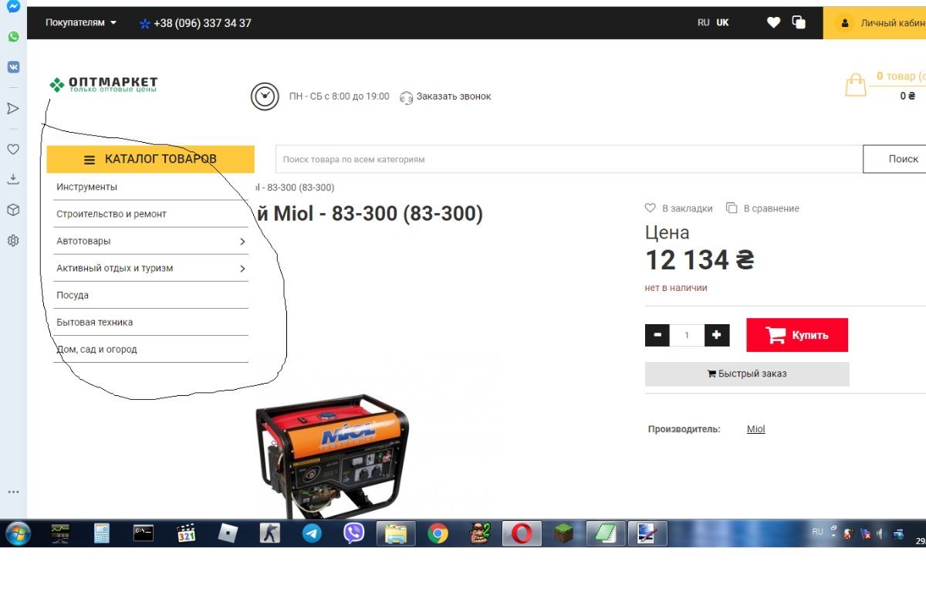Open settings gear in Opera sidebar
Screen dimensions: 926x609
point(13,241)
